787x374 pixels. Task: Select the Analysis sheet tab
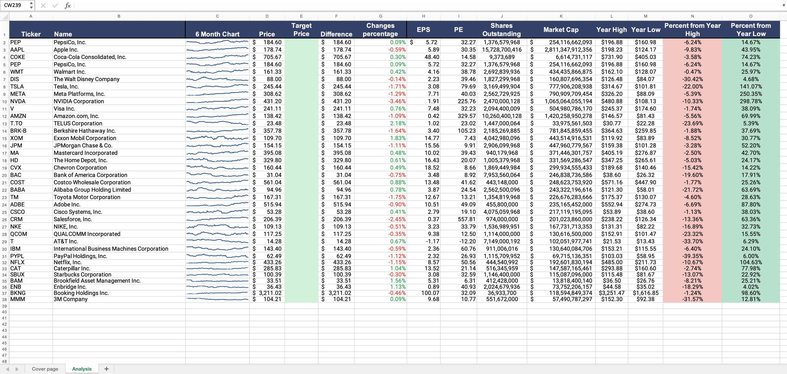81,369
